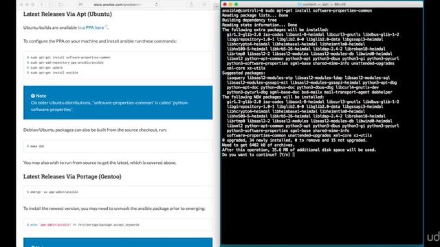Click 'To install the newest version' paragraph
The image size is (440, 247).
pyautogui.click(x=114, y=209)
